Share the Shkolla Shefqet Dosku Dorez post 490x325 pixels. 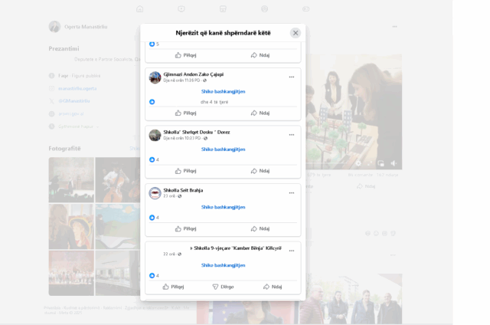click(260, 171)
